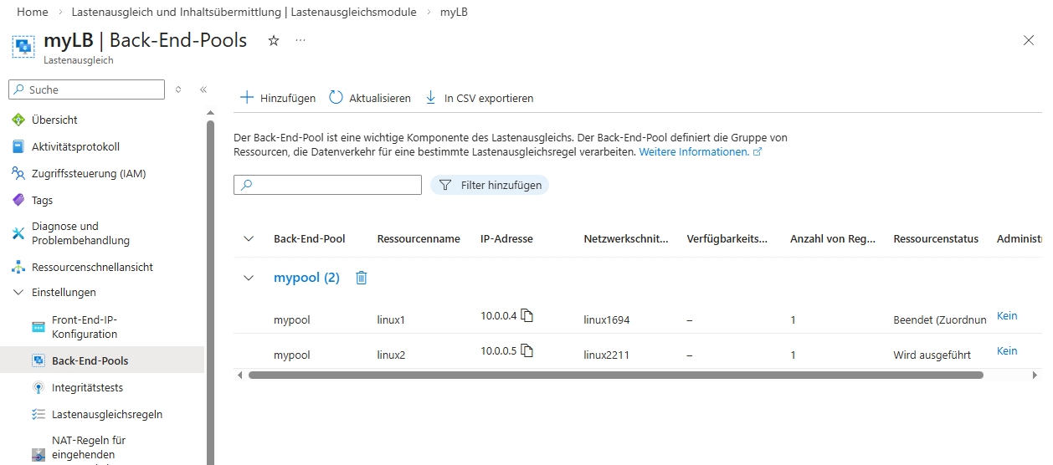Open Lastenausgleichsregeln in the sidebar
Viewport: 1053px width, 465px height.
107,414
